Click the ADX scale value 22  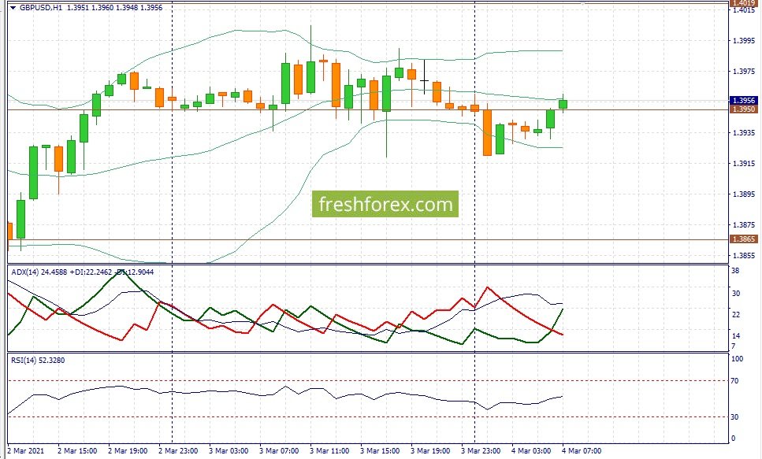click(x=736, y=315)
